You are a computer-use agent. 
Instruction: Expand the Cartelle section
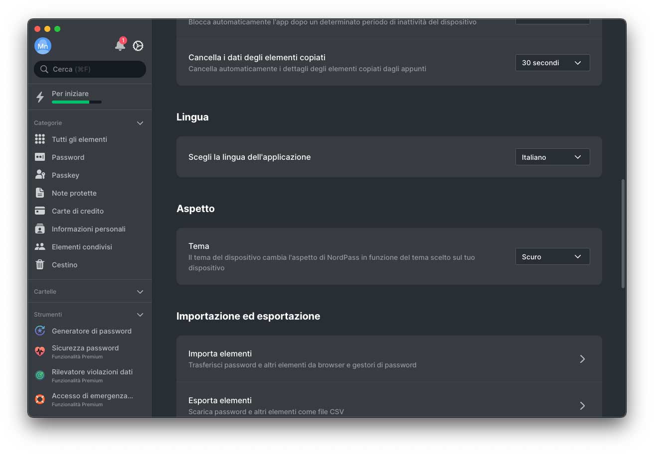click(140, 292)
